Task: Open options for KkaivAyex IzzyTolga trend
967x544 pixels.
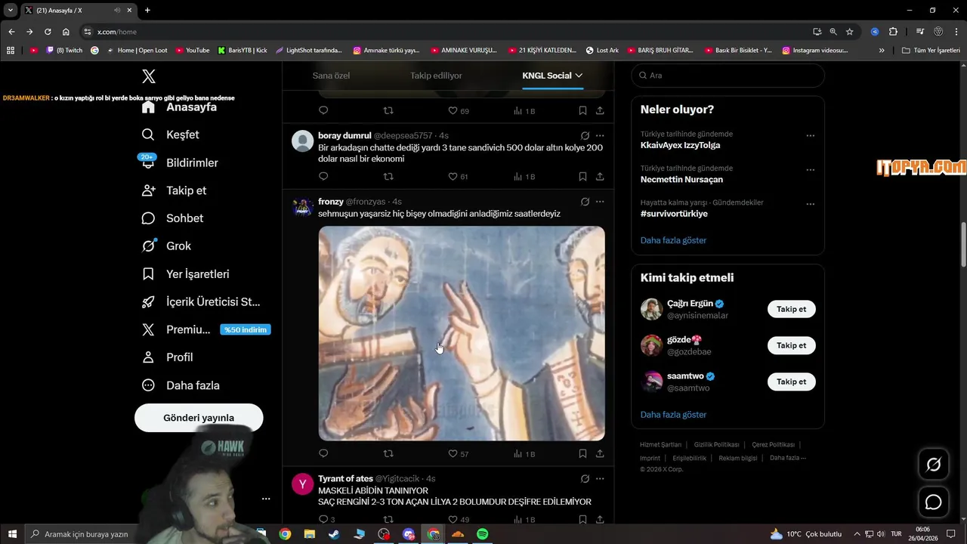Action: point(811,136)
